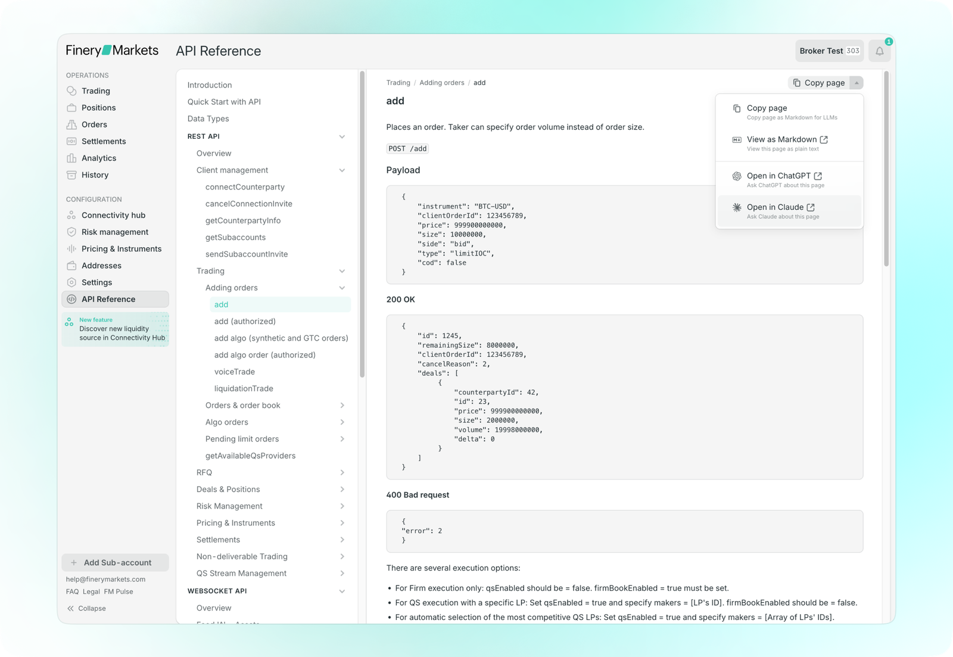Click the Claude starburst icon in dropdown
This screenshot has height=657, width=953.
(x=737, y=207)
